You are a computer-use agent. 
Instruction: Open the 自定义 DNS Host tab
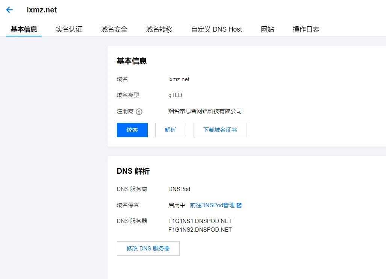pos(216,29)
